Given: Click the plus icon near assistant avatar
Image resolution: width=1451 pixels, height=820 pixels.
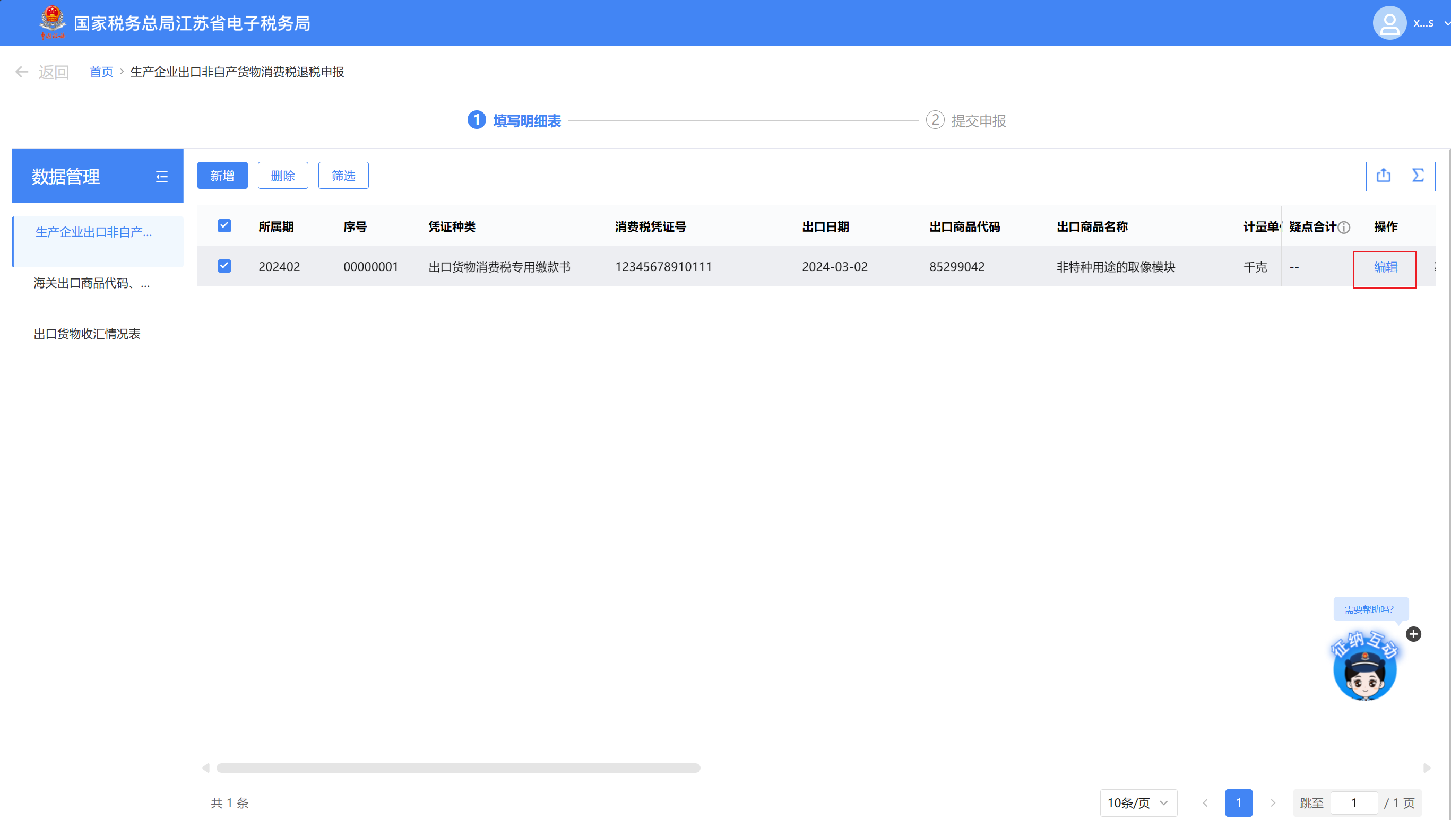Looking at the screenshot, I should [1413, 634].
